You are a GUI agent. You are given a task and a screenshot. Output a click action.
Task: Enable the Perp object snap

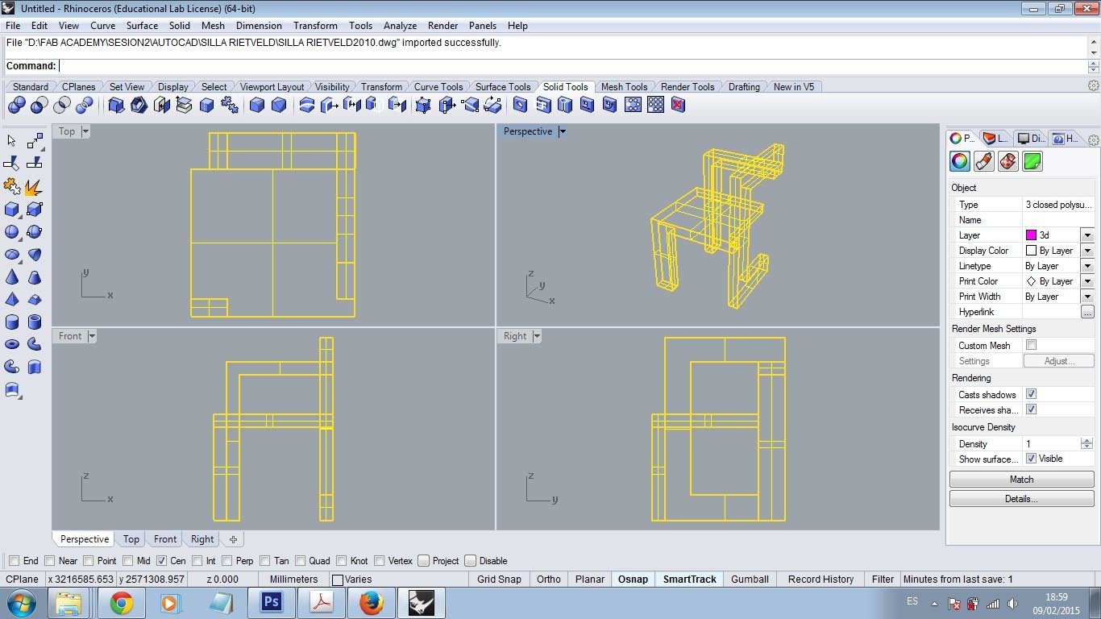pyautogui.click(x=227, y=561)
